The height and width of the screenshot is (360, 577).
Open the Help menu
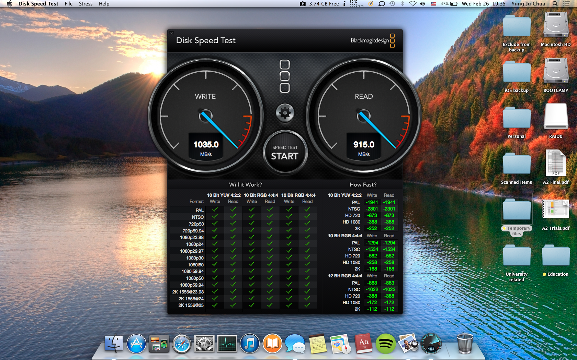(x=104, y=4)
